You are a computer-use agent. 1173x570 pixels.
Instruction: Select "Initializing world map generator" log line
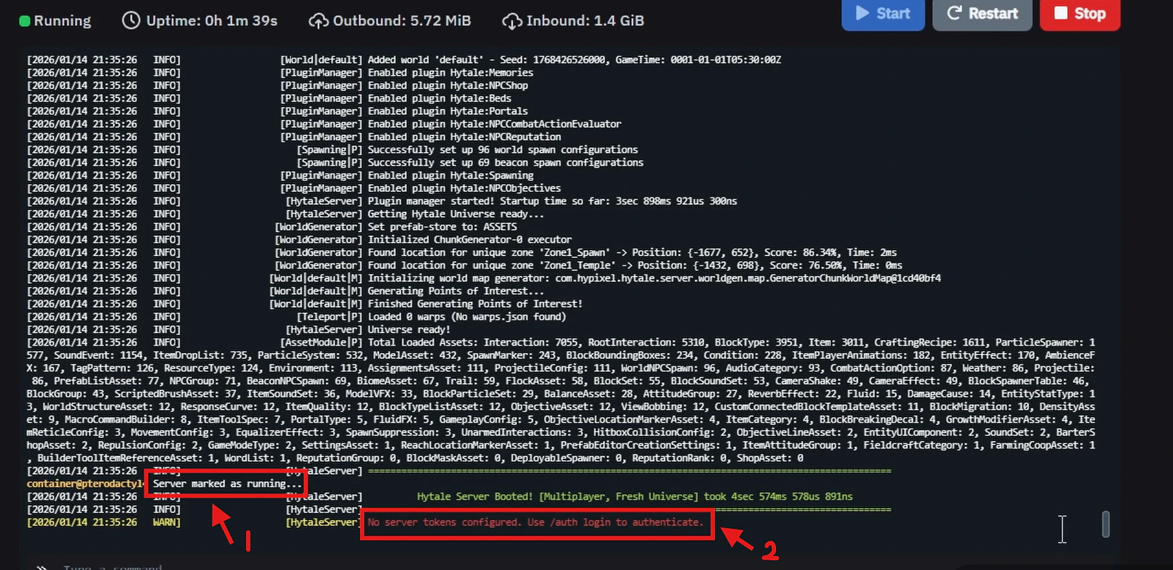[x=654, y=279]
